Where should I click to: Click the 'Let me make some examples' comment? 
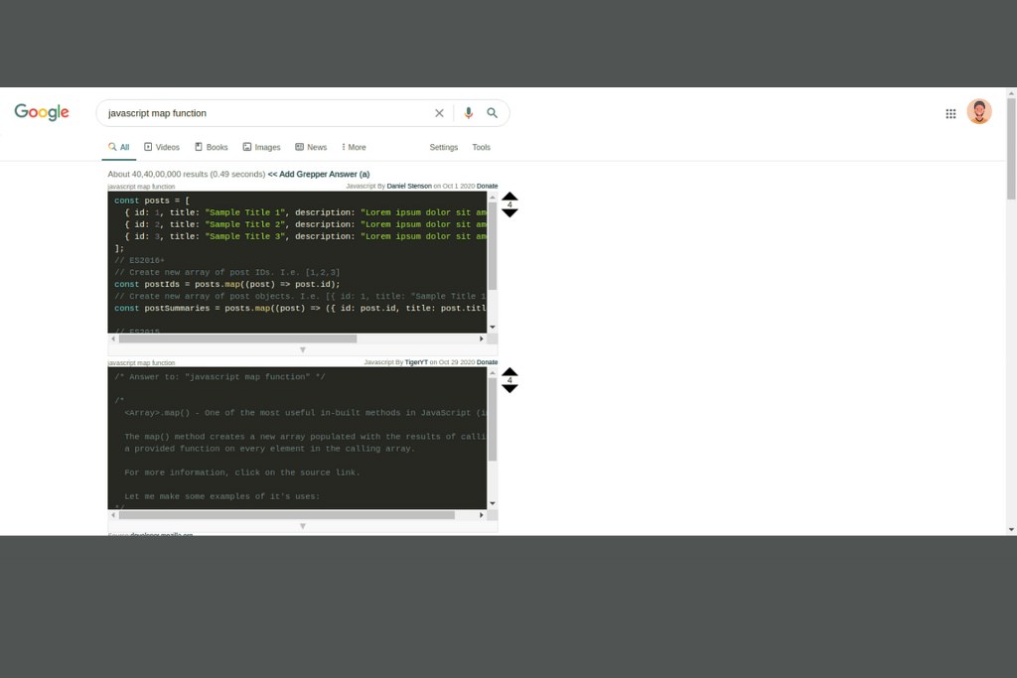(221, 496)
